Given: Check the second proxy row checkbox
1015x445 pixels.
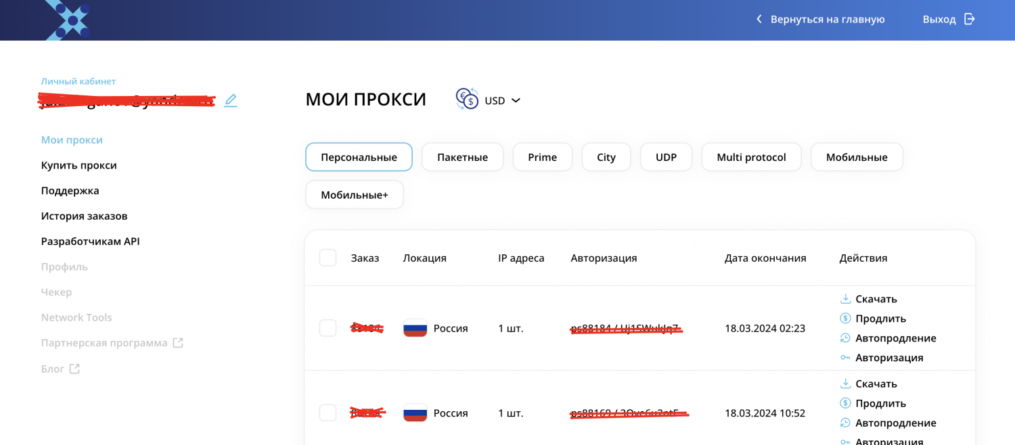Looking at the screenshot, I should [328, 413].
